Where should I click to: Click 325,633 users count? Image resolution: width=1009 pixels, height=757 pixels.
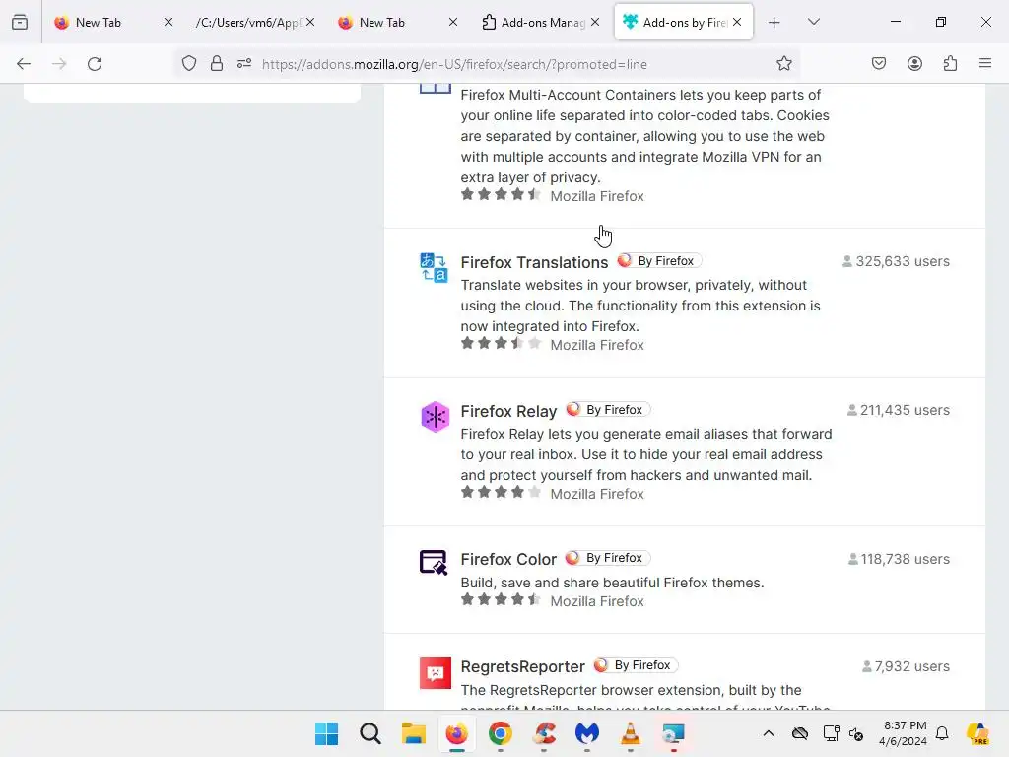pos(896,261)
